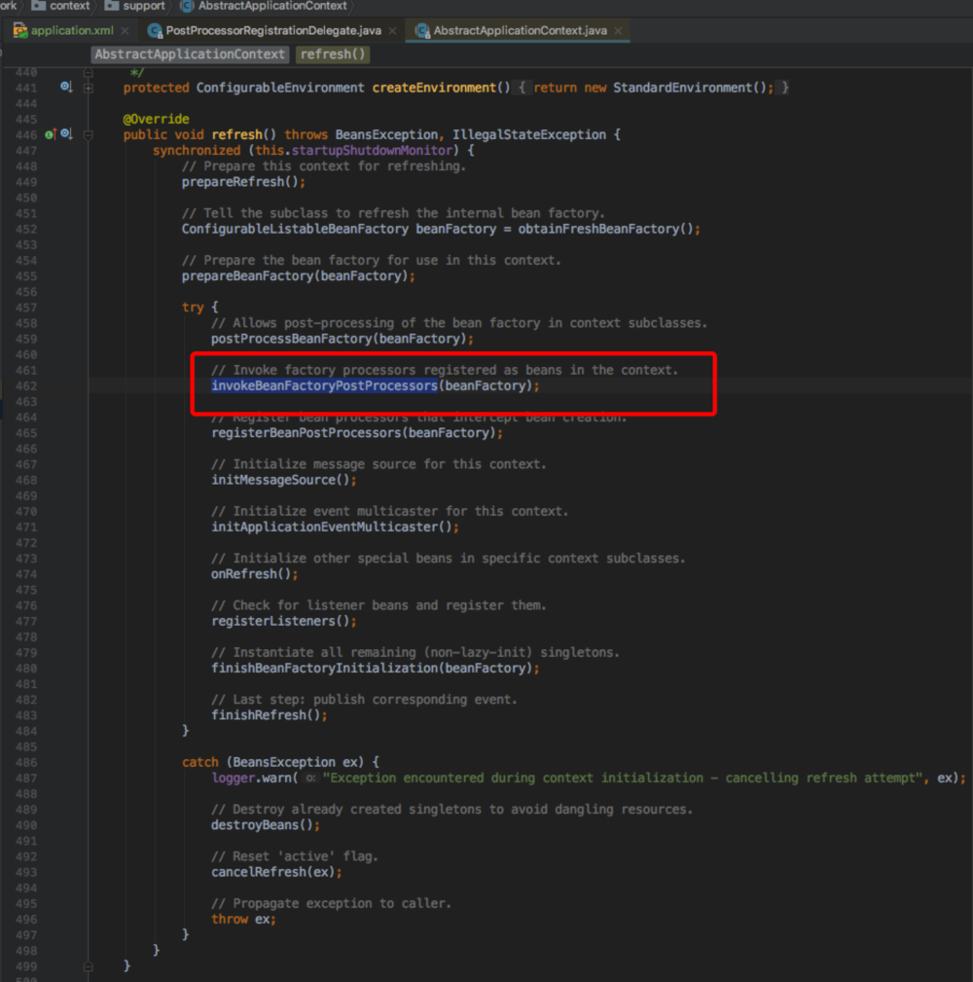Click IllegalStateException in the throws clause
This screenshot has width=973, height=982.
529,134
